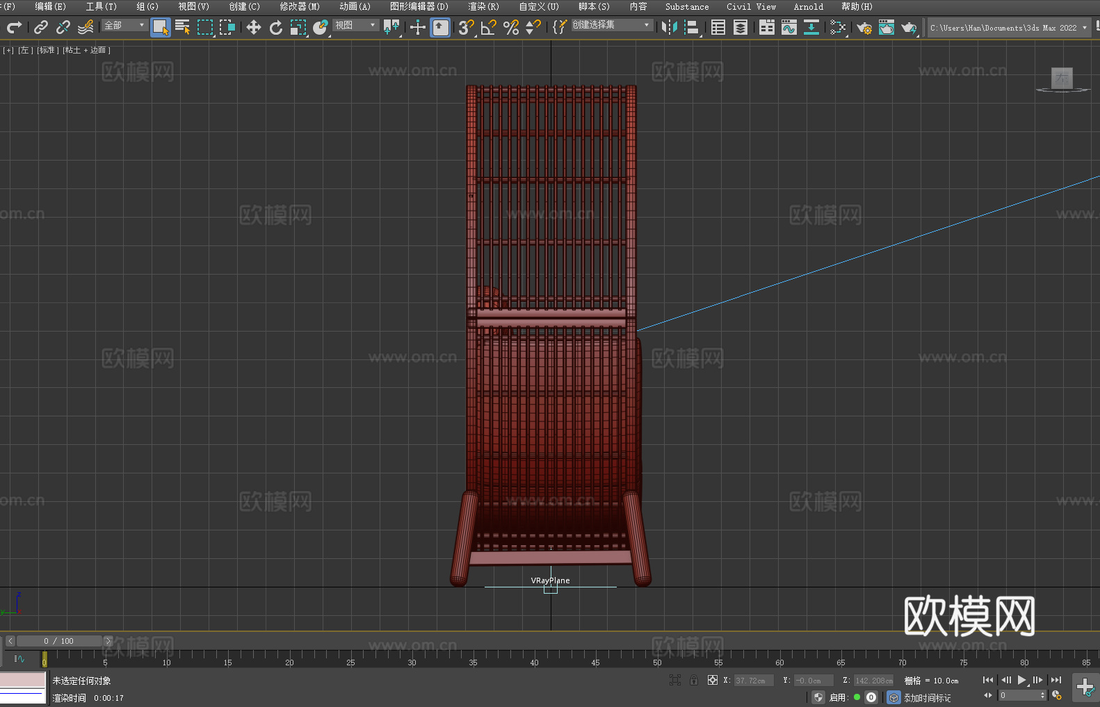Click Edit Named Selection Sets icon
The image size is (1100, 707).
[x=559, y=27]
